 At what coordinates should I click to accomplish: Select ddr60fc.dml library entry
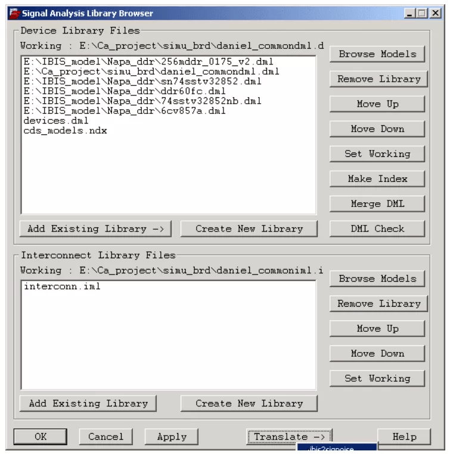pos(125,91)
